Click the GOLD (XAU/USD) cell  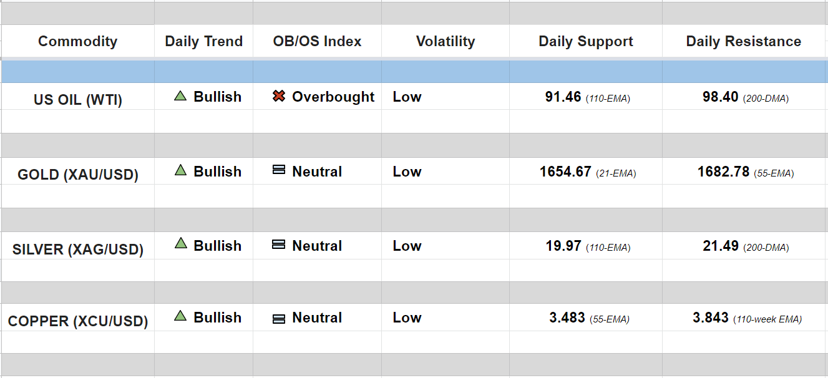[77, 175]
